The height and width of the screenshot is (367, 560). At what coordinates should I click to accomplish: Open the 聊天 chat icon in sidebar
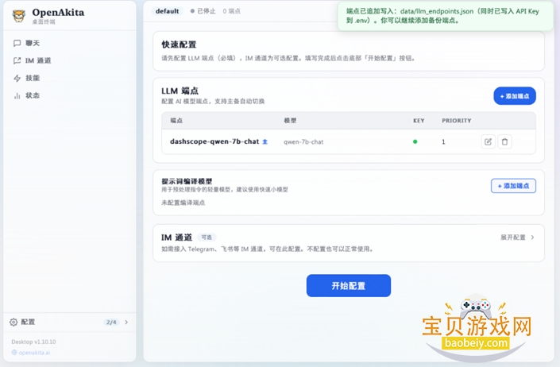pos(17,43)
